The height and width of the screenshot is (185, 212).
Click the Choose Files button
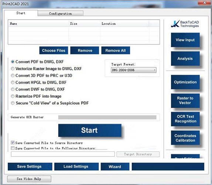[x=54, y=50]
